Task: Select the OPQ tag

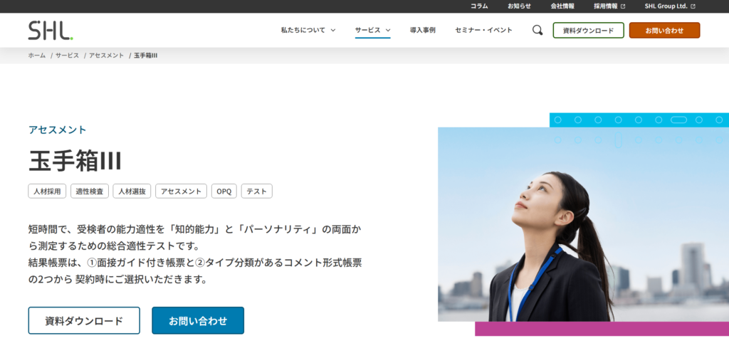Action: [x=224, y=191]
